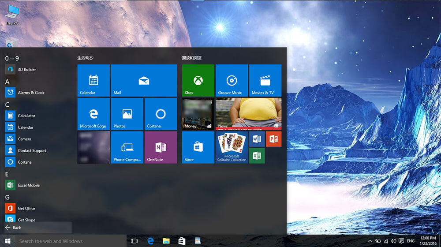Select the letter E group header
Image resolution: width=441 pixels, height=247 pixels.
coord(7,174)
